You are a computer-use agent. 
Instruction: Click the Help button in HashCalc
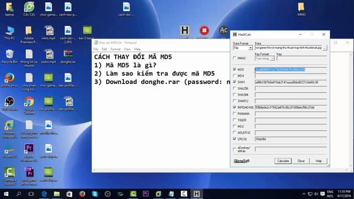pyautogui.click(x=319, y=161)
